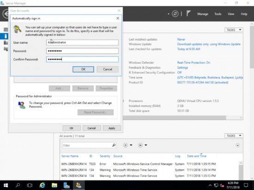Image resolution: width=254 pixels, height=190 pixels.
Task: Open the Windows Start menu
Action: (x=6, y=185)
